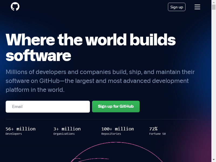Image resolution: width=216 pixels, height=162 pixels.
Task: Open the hamburger navigation menu
Action: click(197, 7)
